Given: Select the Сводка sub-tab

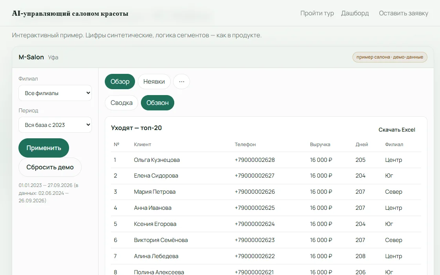Looking at the screenshot, I should click(122, 103).
